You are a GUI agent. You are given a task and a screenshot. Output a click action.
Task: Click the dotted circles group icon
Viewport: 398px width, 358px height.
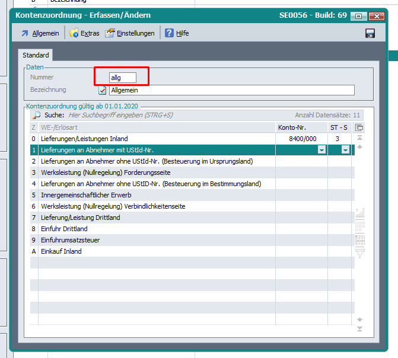pos(359,226)
